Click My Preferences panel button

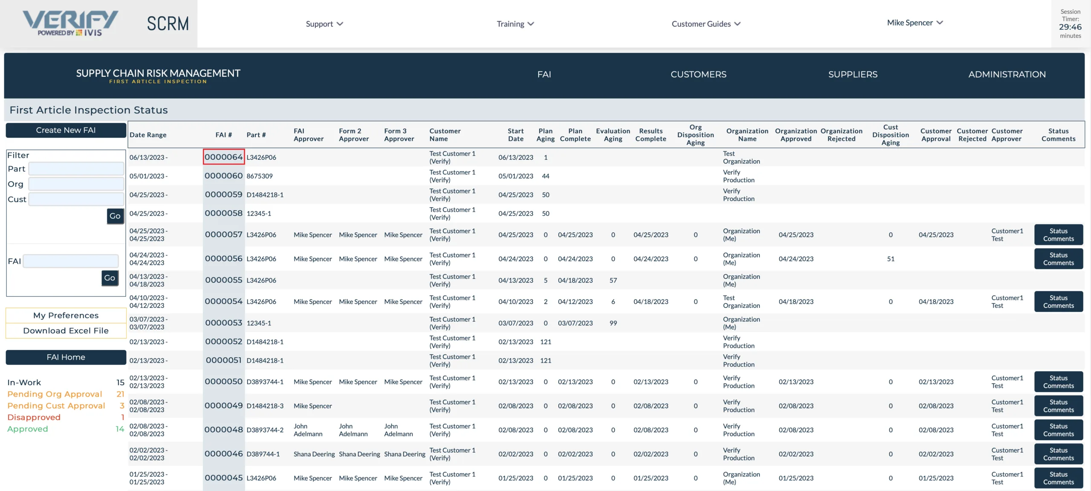pos(65,316)
